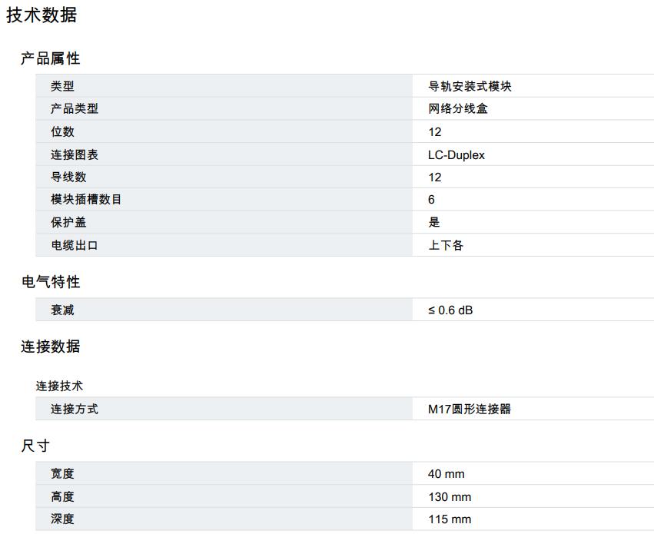The image size is (654, 534).
Task: Click the LC-Duplex value
Action: tap(456, 154)
